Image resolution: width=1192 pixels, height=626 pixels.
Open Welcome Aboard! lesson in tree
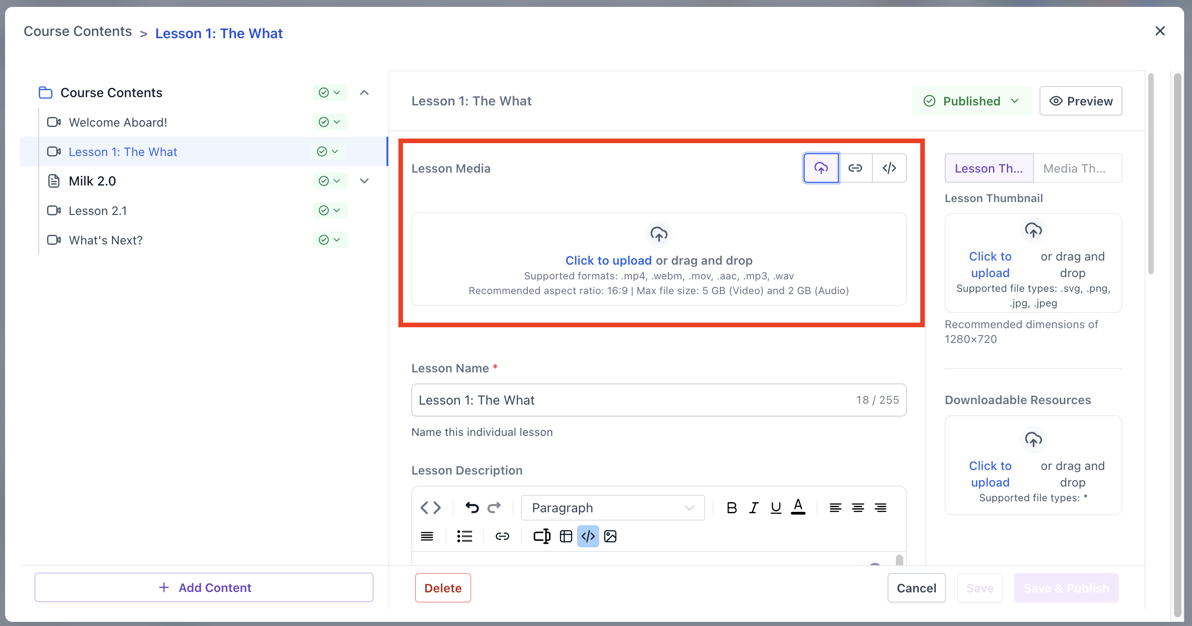coord(118,122)
